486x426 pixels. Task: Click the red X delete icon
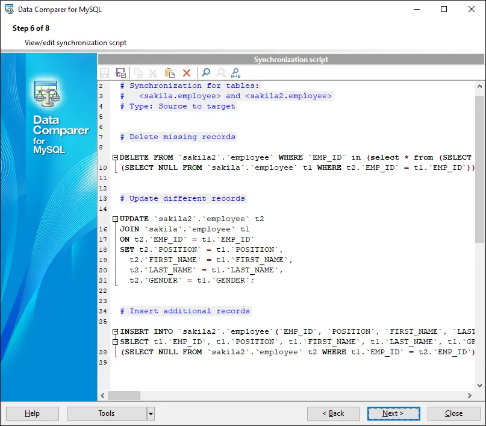[187, 73]
